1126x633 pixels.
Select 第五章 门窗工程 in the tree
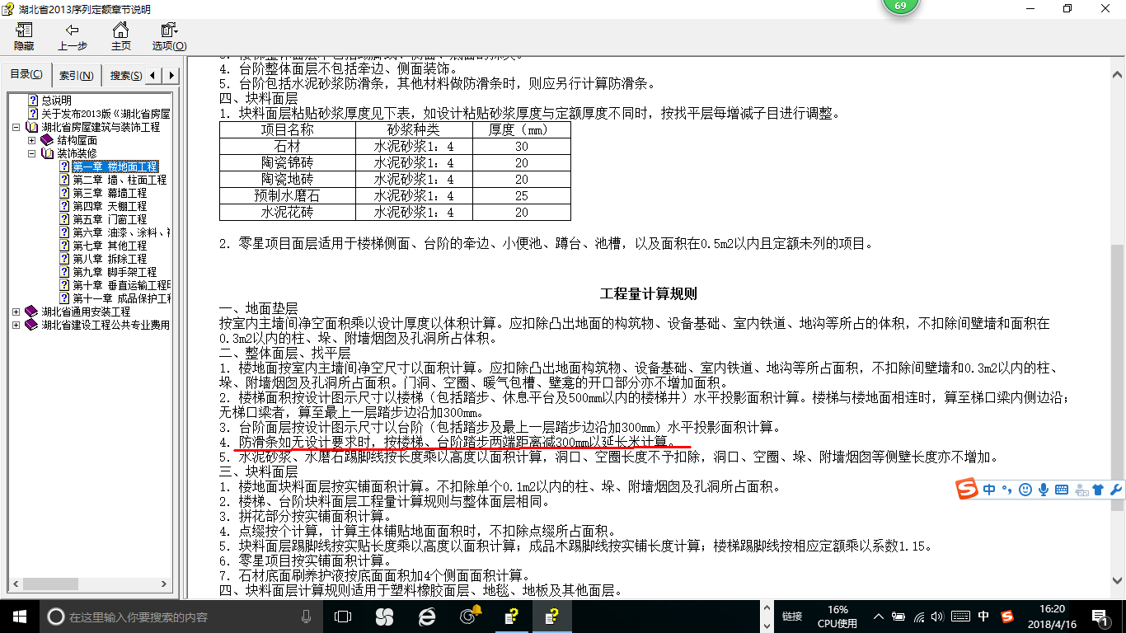coord(110,219)
